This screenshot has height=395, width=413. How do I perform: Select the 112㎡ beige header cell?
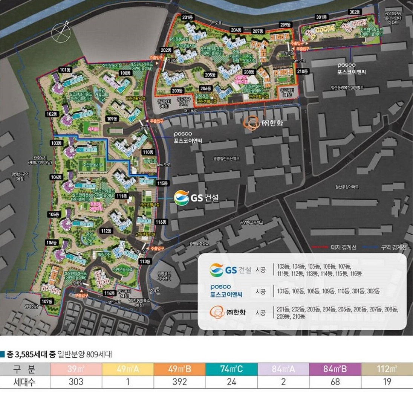(387, 369)
